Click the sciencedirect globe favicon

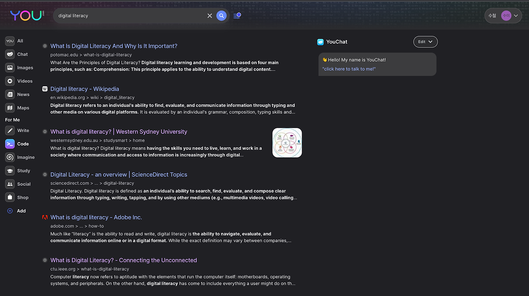point(45,175)
